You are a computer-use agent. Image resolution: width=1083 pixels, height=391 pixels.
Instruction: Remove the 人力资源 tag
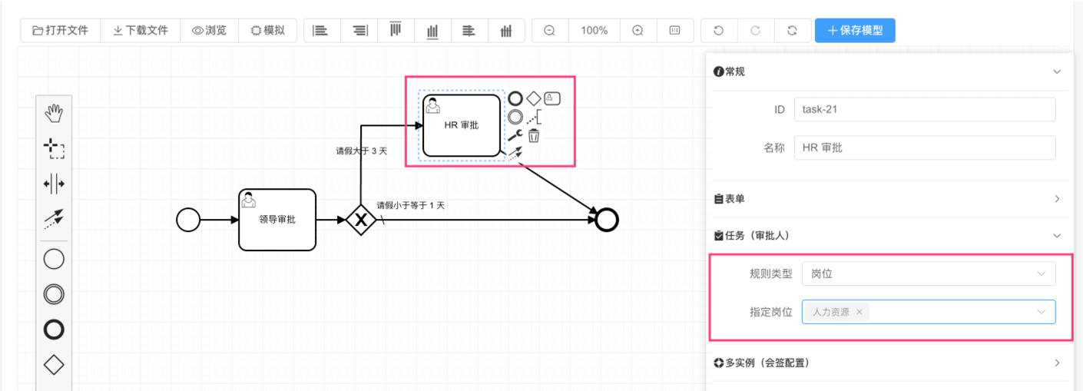(859, 312)
